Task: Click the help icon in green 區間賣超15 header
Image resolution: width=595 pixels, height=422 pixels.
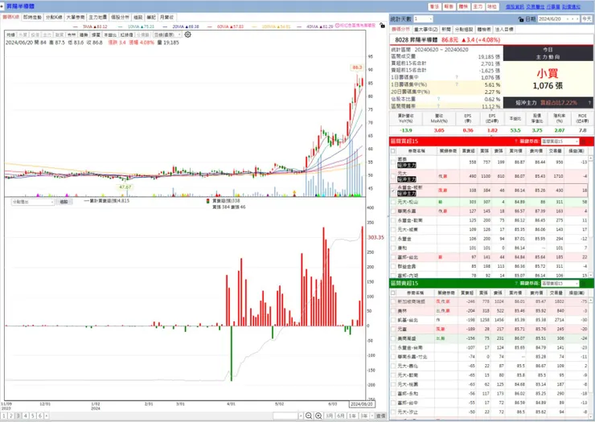Action: click(x=516, y=284)
